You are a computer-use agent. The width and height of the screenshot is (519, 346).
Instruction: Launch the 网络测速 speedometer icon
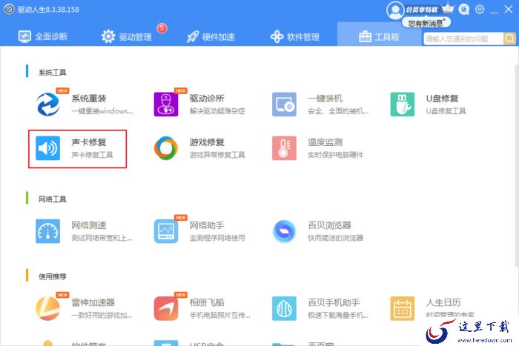click(48, 231)
